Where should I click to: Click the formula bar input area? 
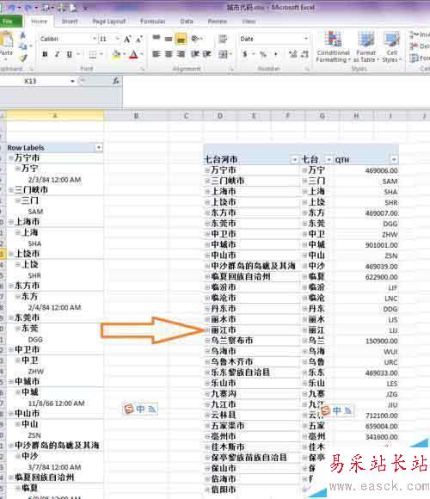276,92
